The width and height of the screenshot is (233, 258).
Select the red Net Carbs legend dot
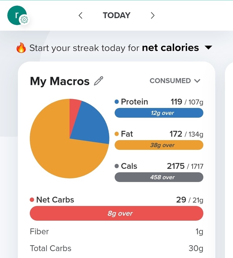(x=32, y=200)
